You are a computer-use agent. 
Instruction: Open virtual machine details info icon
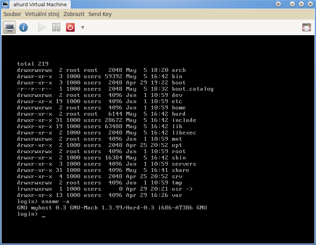tap(23, 27)
